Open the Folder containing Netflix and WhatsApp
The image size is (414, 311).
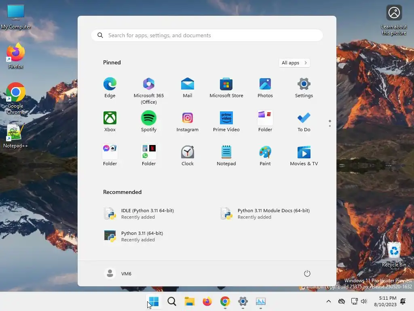tap(149, 156)
